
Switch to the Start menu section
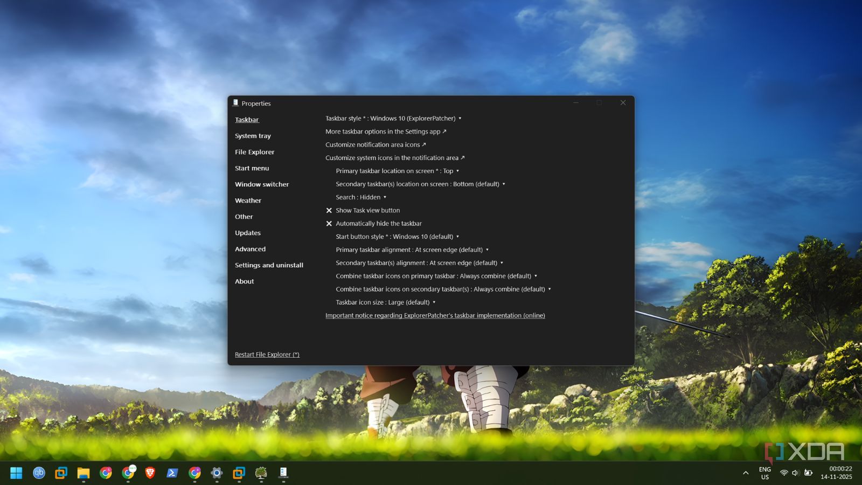click(252, 168)
